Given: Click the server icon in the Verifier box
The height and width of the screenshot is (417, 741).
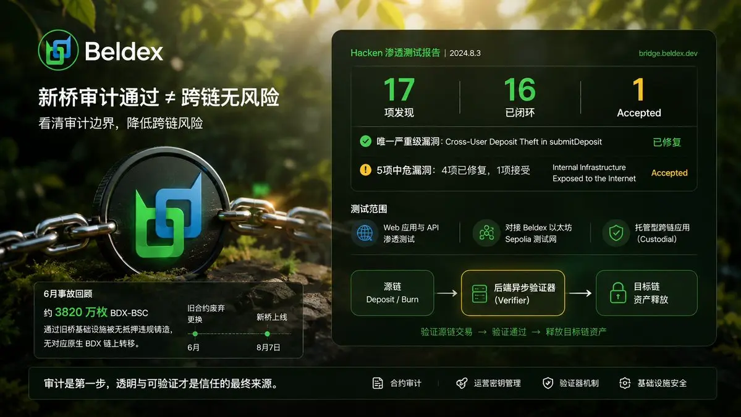Looking at the screenshot, I should click(479, 293).
